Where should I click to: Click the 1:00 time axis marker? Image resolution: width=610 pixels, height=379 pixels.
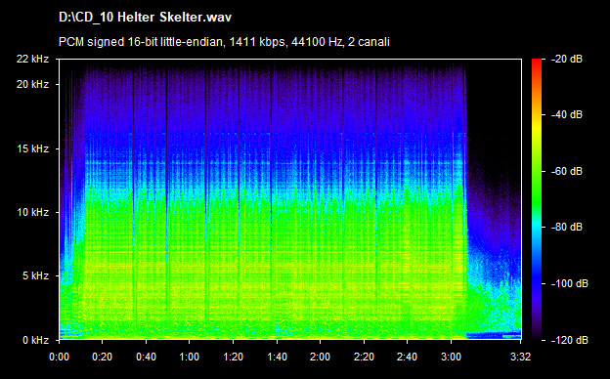pos(190,357)
